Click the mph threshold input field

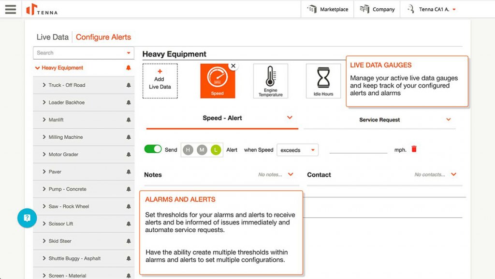pyautogui.click(x=358, y=150)
